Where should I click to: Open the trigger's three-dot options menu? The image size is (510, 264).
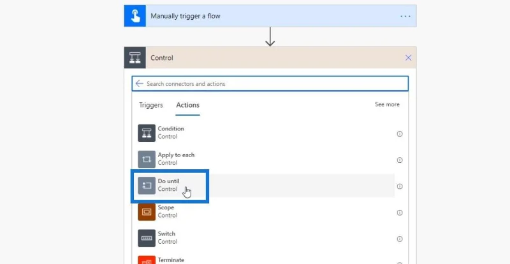pos(405,17)
